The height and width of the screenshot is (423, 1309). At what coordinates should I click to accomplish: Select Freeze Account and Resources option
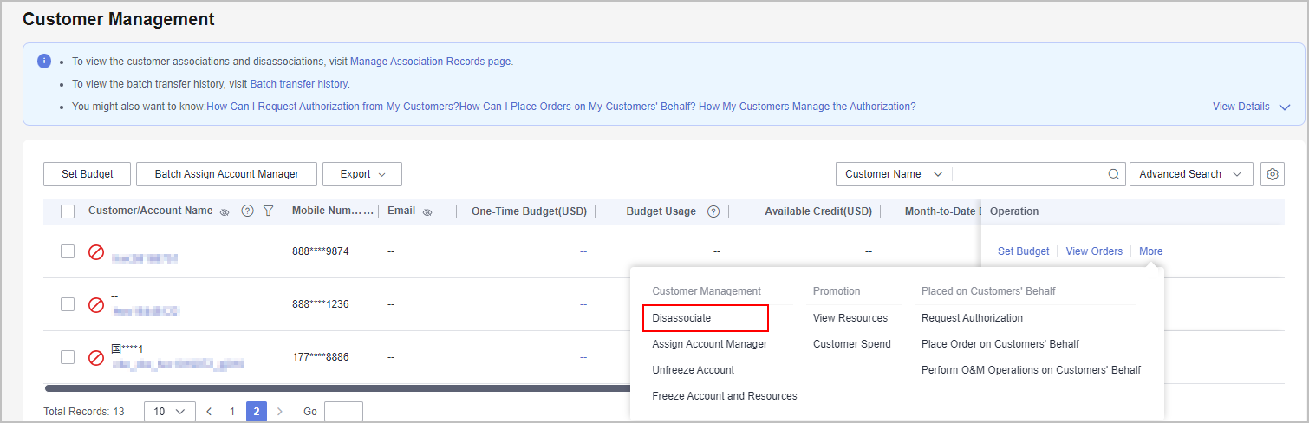point(724,396)
